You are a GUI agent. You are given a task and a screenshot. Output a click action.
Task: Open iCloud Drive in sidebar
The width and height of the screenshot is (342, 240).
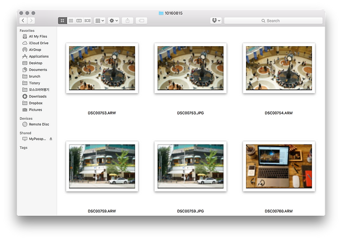(38, 43)
